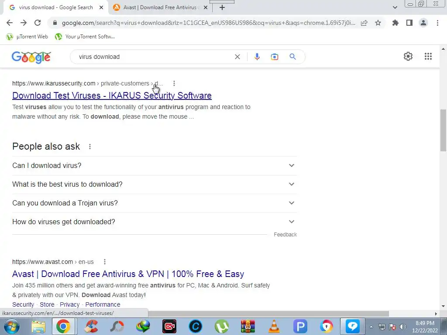447x335 pixels.
Task: Open options for the ikarussecurity.com result
Action: coord(174,83)
